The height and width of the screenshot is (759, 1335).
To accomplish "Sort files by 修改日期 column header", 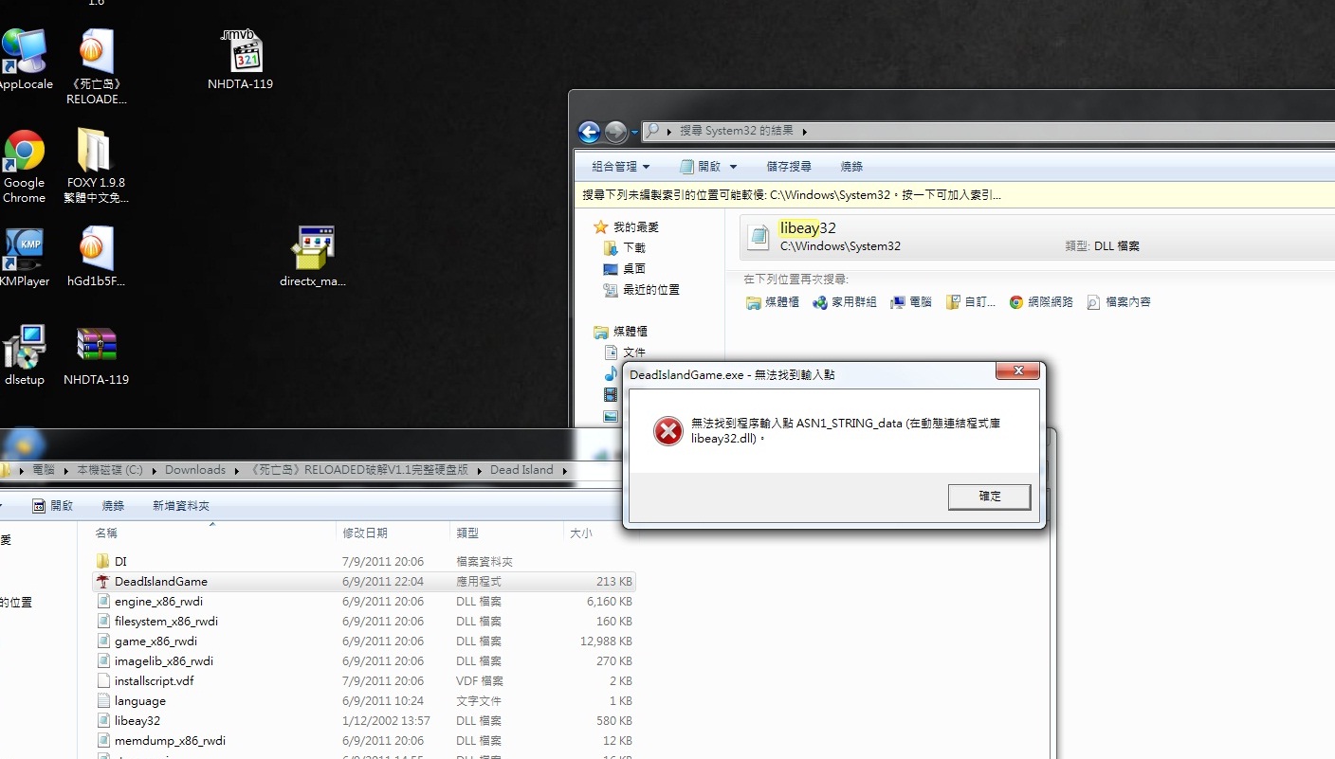I will click(365, 533).
